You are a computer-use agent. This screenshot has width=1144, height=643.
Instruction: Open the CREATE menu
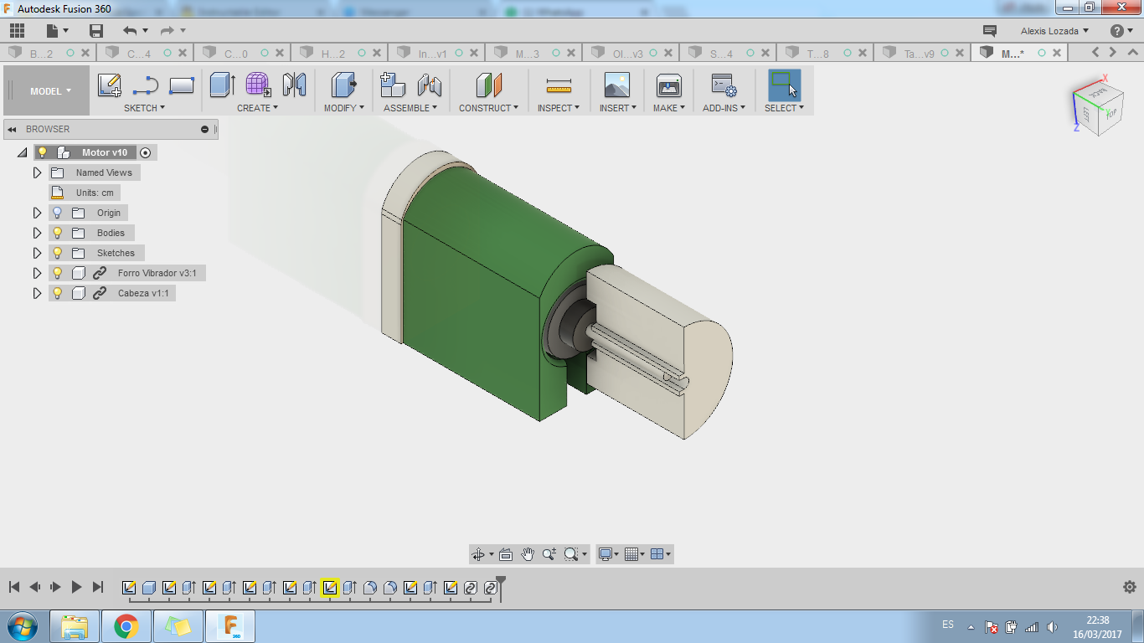point(257,108)
